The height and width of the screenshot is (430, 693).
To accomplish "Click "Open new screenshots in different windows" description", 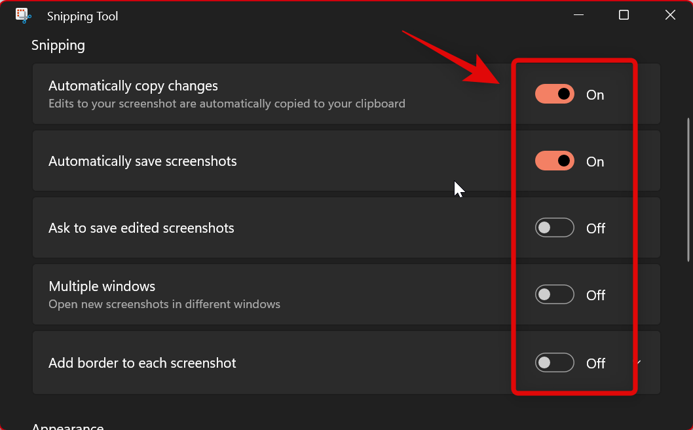I will coord(164,304).
